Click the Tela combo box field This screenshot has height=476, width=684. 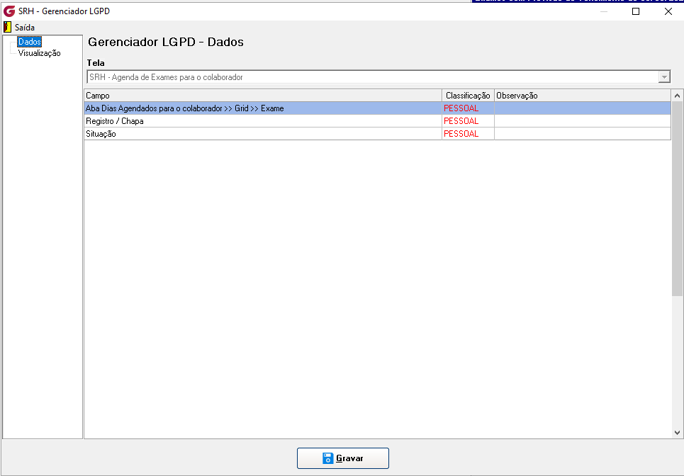[x=379, y=77]
